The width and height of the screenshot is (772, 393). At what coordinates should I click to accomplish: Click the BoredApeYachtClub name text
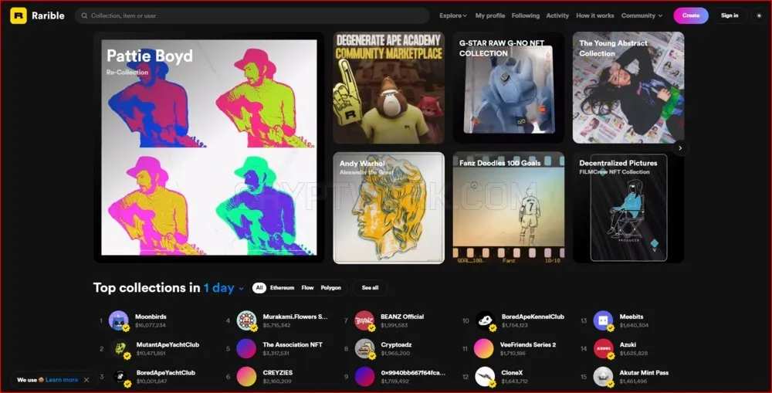(166, 373)
